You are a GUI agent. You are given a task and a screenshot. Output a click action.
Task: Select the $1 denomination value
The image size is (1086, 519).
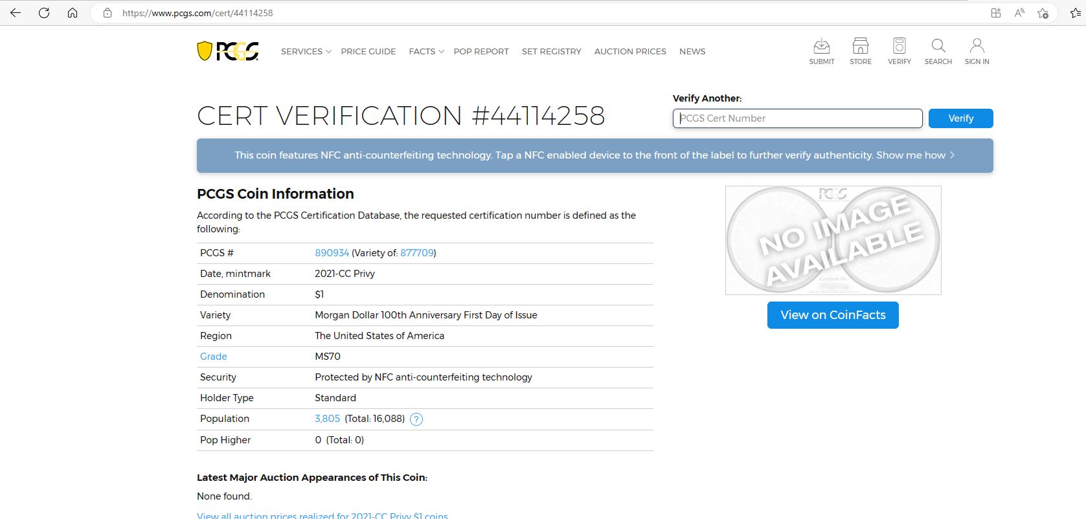coord(319,294)
